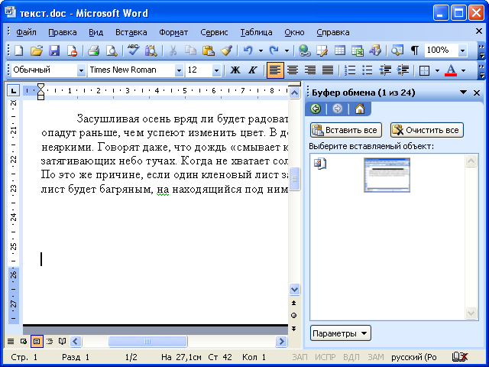
Task: Toggle bold formatting Ж
Action: click(x=235, y=70)
